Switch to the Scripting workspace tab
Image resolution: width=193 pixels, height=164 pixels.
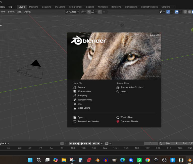(x=166, y=7)
